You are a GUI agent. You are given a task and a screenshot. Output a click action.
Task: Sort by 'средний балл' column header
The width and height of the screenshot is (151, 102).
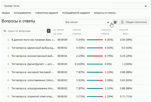pyautogui.click(x=123, y=32)
